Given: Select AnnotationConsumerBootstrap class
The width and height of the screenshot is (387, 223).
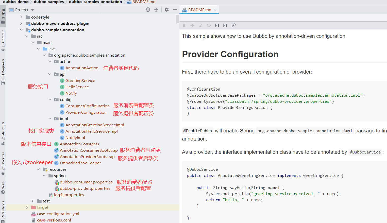Looking at the screenshot, I should (x=89, y=150).
